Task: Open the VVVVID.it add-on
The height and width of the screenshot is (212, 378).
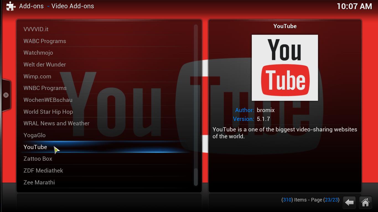Action: point(36,29)
